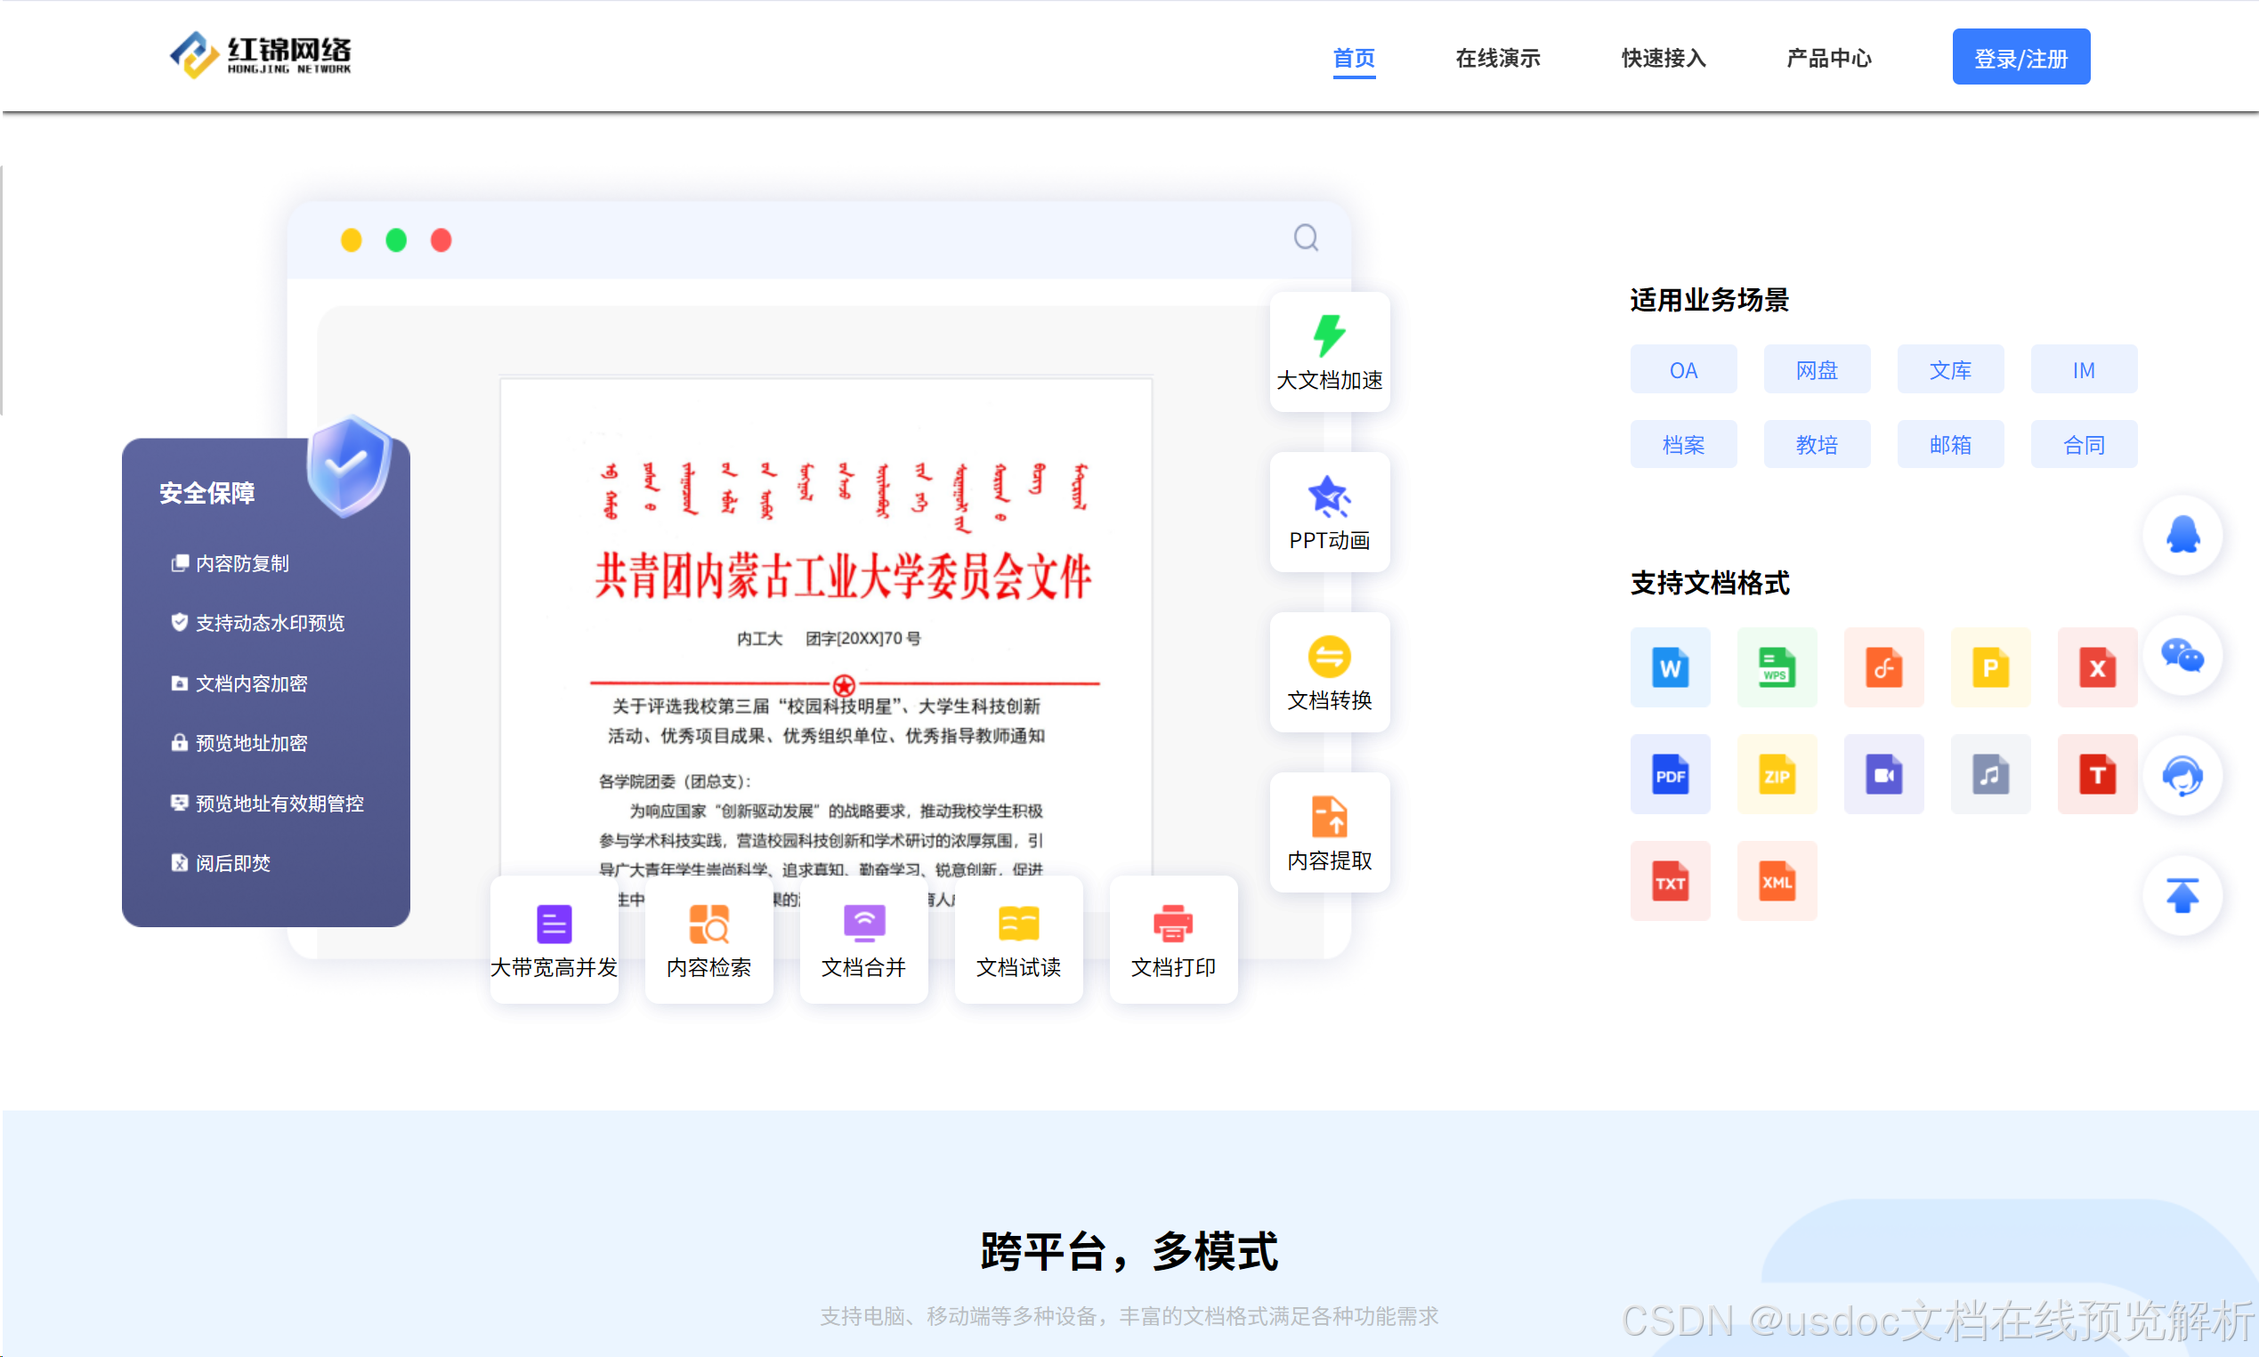
Task: Click the 内容检索 search icon card
Action: 708,939
